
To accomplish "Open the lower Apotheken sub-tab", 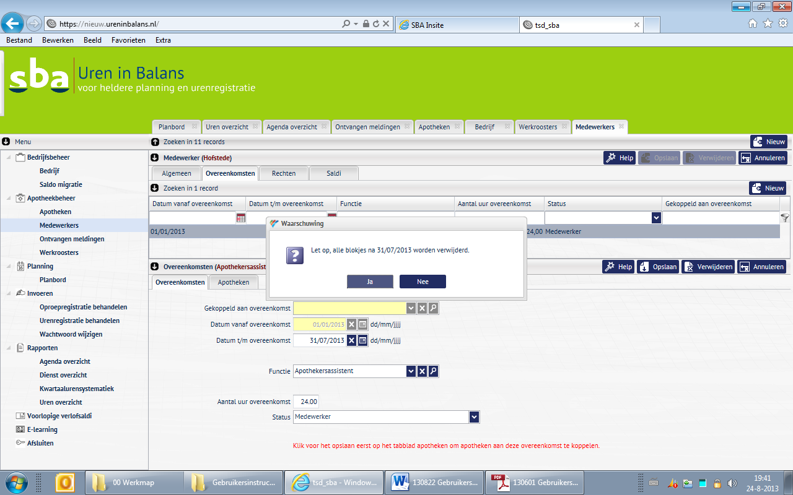I will click(234, 282).
